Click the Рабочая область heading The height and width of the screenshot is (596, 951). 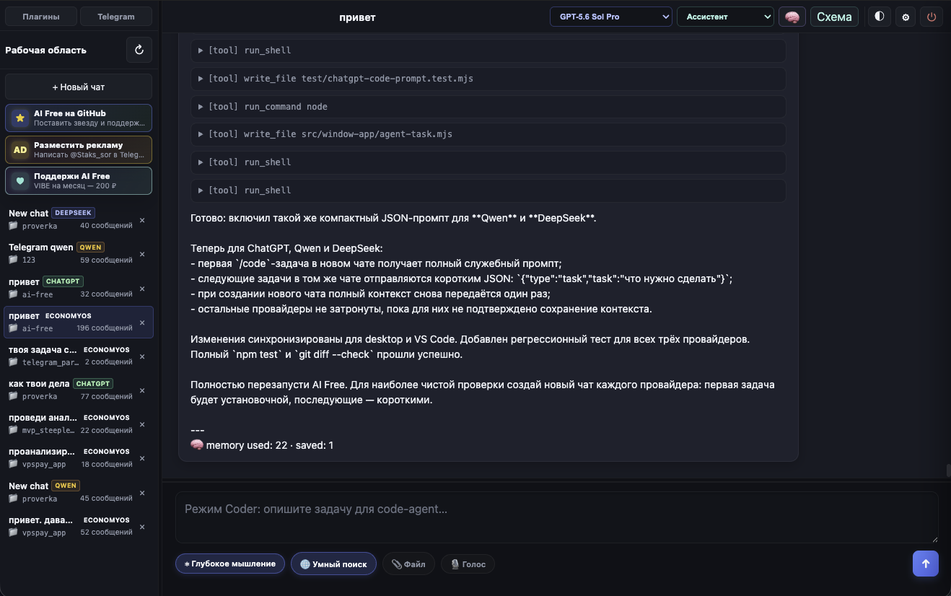45,51
